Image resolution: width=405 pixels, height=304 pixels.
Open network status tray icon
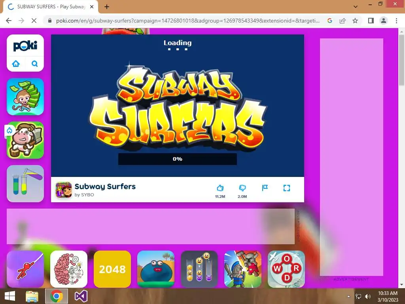pyautogui.click(x=358, y=296)
